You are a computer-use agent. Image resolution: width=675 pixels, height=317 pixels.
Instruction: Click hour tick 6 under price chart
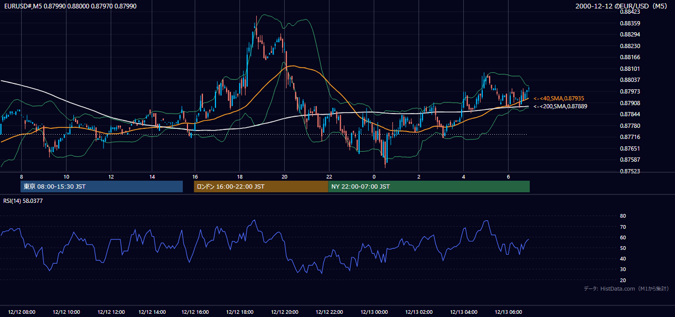[x=508, y=176]
